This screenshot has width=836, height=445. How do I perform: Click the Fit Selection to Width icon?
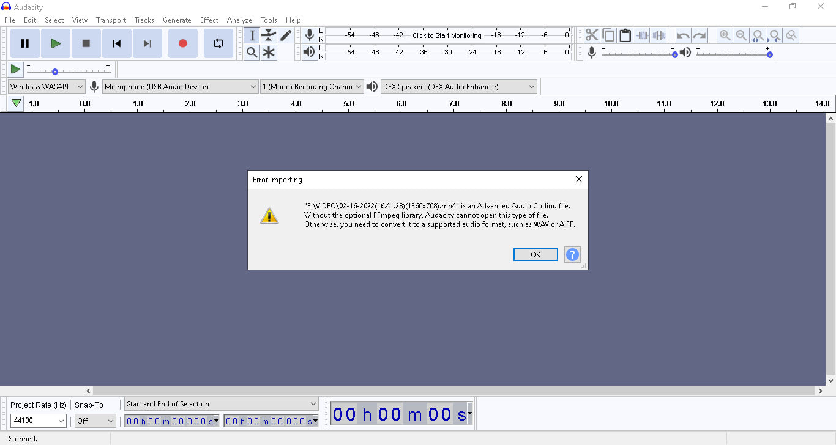point(758,35)
